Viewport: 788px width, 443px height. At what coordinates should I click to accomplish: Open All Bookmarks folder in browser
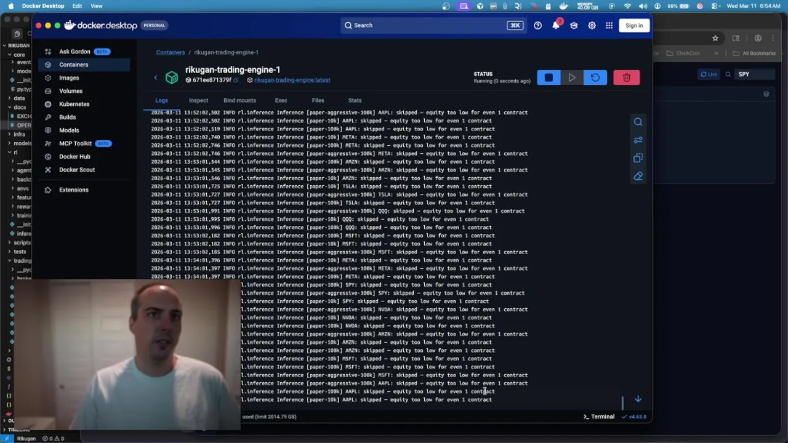point(755,54)
